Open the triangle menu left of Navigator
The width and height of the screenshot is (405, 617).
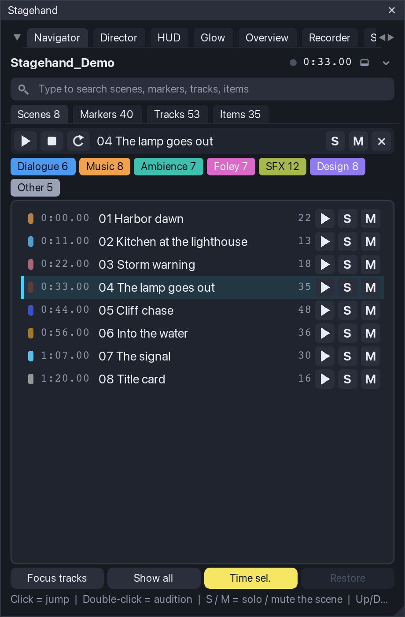click(17, 37)
